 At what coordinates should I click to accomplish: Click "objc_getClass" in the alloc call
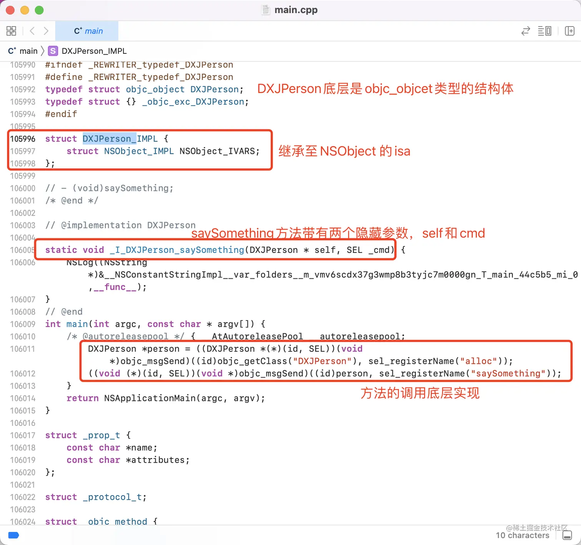(x=252, y=361)
